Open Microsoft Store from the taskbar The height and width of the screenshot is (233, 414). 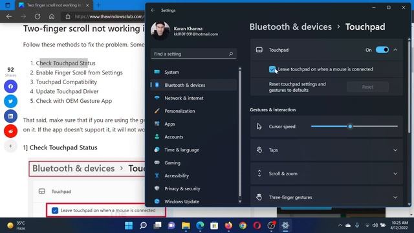[x=214, y=225]
